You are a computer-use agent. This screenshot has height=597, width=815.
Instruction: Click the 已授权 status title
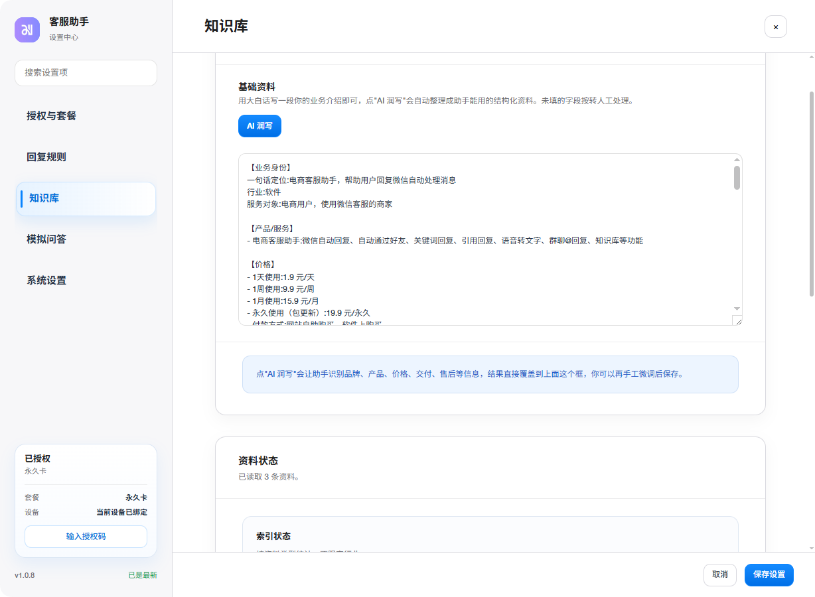pos(38,458)
